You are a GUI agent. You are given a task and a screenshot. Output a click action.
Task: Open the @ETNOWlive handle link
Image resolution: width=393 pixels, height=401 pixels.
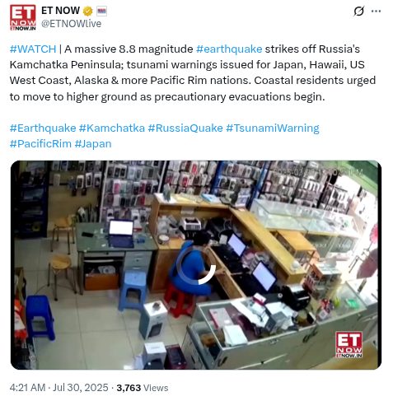[x=71, y=24]
